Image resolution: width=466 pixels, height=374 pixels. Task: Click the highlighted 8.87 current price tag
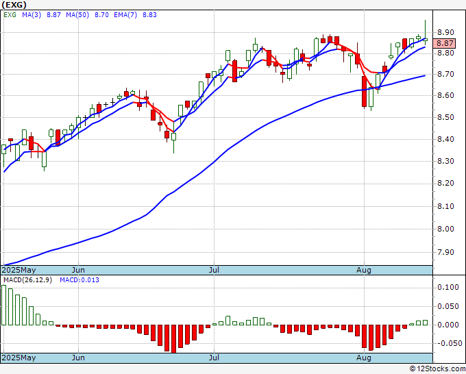pos(444,43)
